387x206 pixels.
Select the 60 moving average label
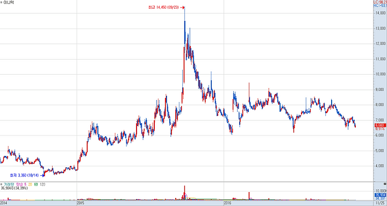[36, 184]
